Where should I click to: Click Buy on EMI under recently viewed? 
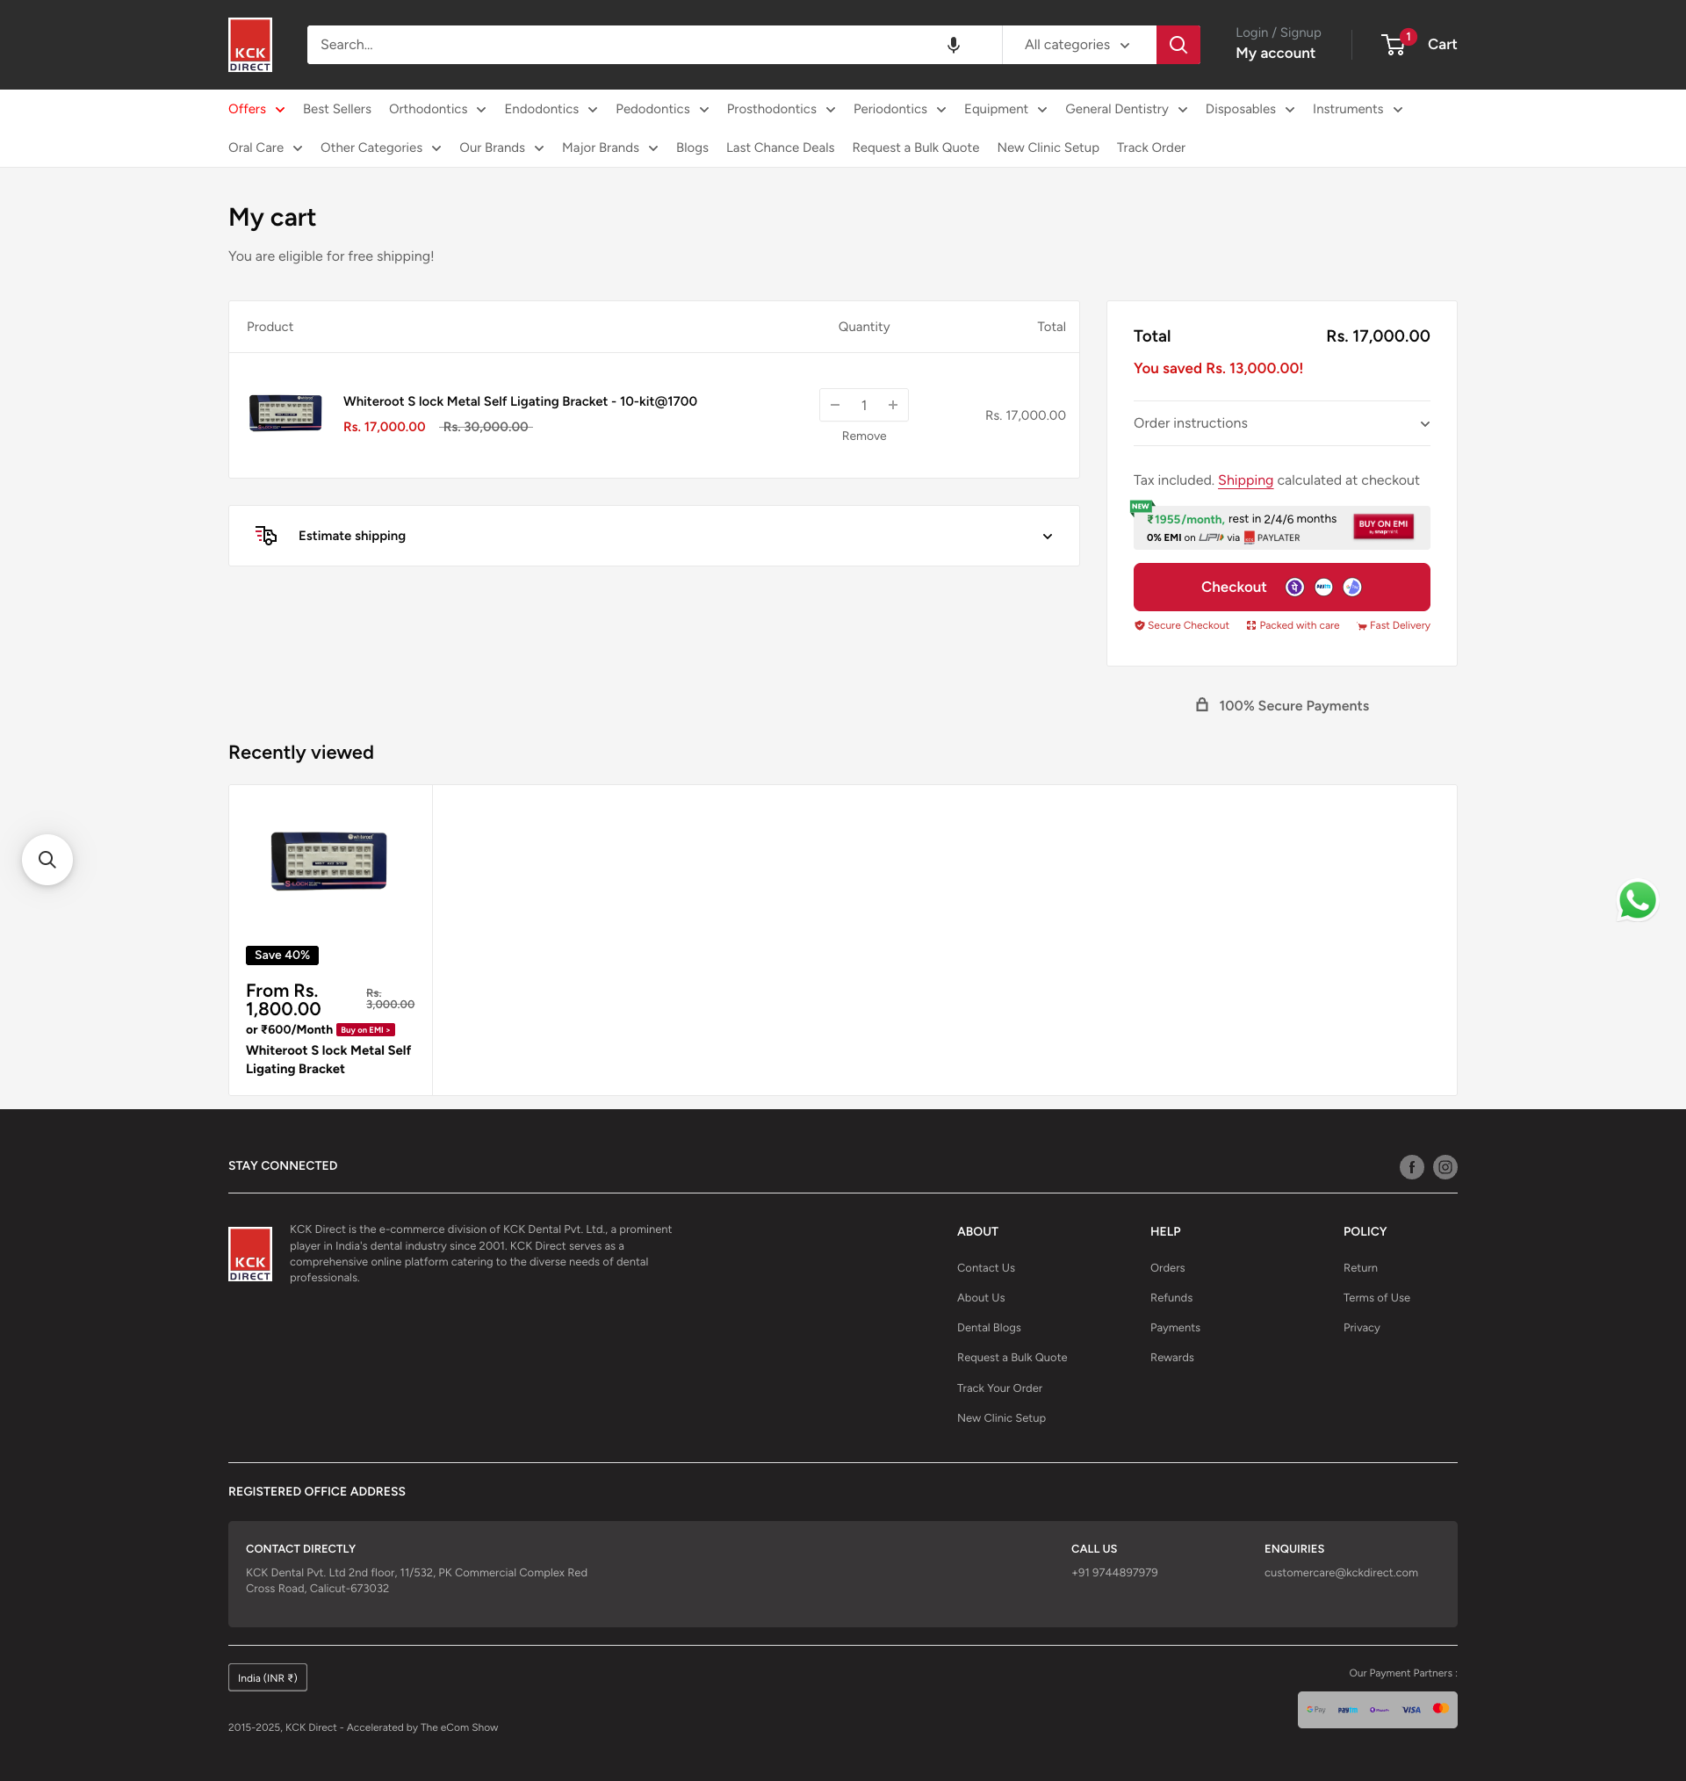coord(366,1030)
